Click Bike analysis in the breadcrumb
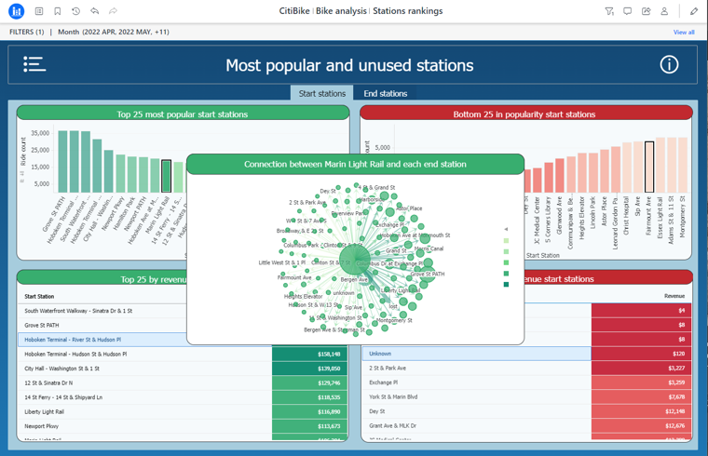Viewport: 708px width, 456px height. click(341, 11)
